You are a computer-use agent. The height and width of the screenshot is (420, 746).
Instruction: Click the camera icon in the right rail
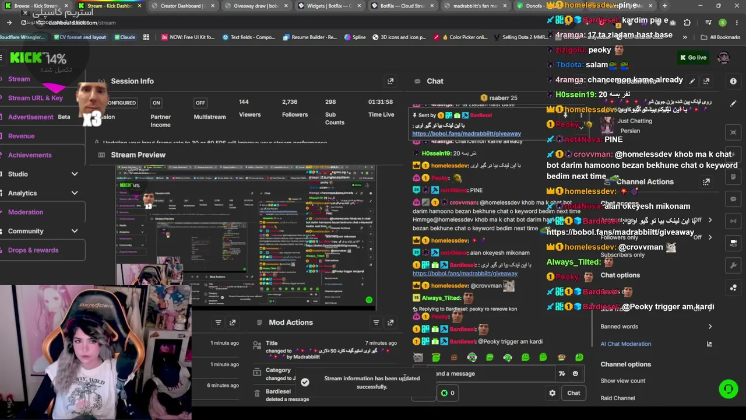(733, 243)
